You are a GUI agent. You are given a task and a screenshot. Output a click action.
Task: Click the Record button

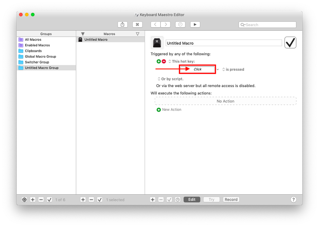[231, 199]
